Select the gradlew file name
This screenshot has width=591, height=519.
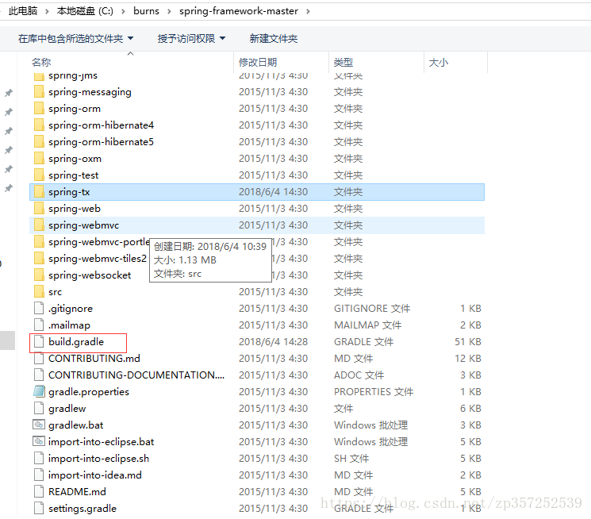(x=67, y=409)
